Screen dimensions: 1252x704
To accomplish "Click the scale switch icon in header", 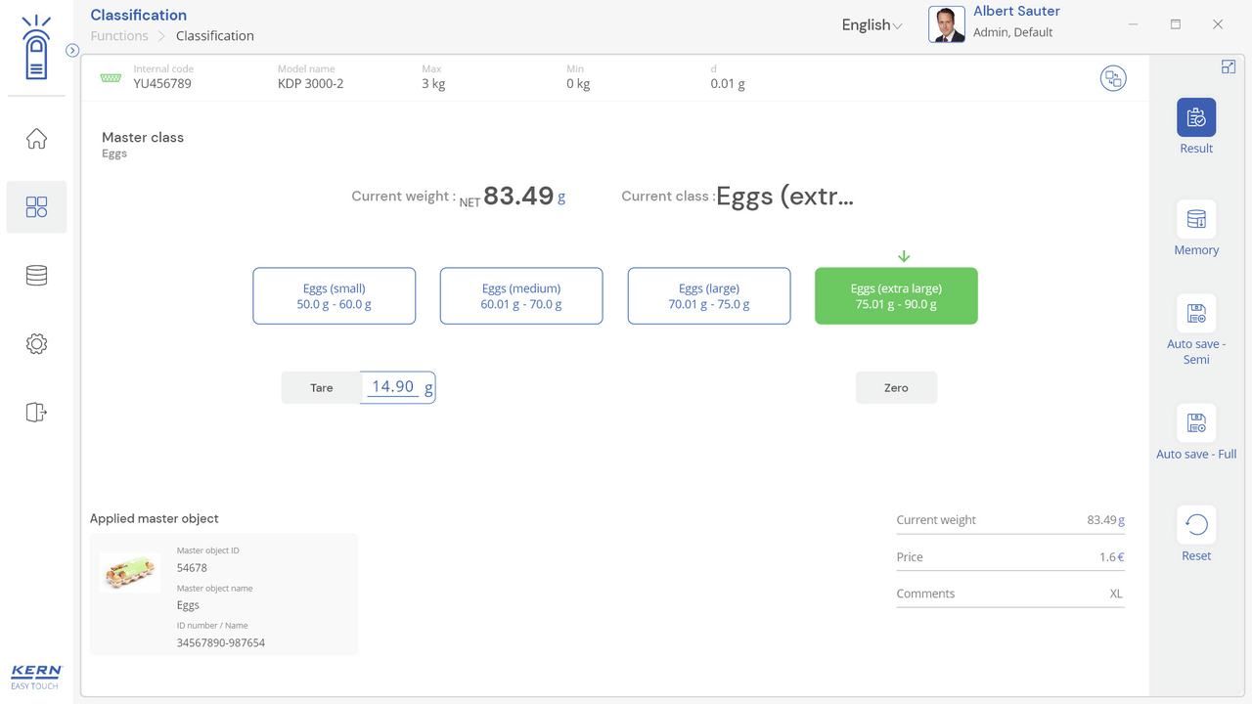I will point(1112,78).
